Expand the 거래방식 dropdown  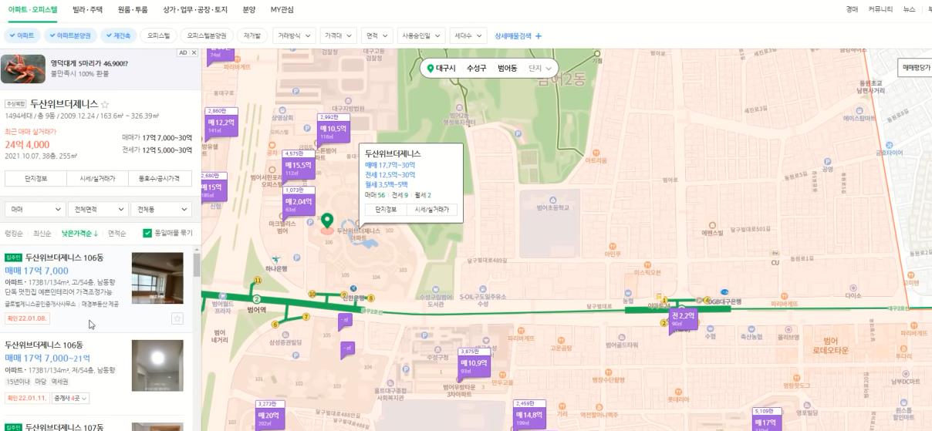coord(294,35)
